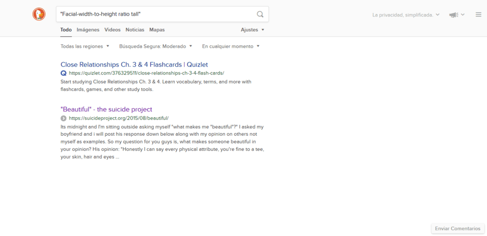
Task: Click the suicideproject.org result URL
Action: pyautogui.click(x=119, y=118)
